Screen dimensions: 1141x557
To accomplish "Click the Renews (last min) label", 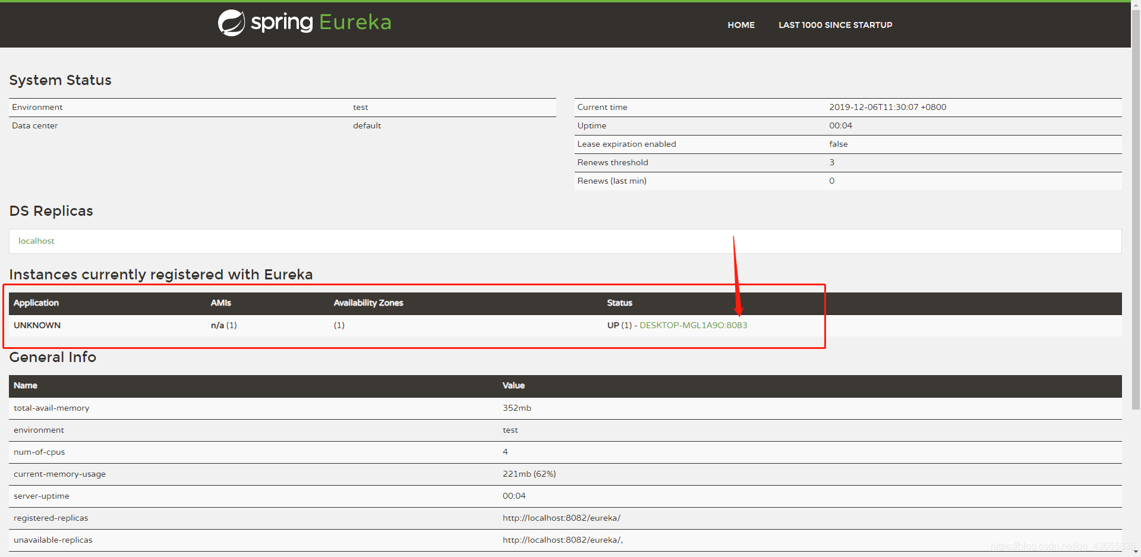I will click(x=612, y=181).
